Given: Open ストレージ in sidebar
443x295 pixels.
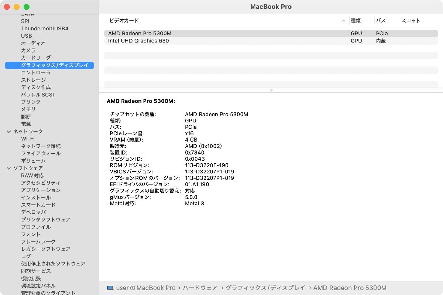Looking at the screenshot, I should point(34,80).
